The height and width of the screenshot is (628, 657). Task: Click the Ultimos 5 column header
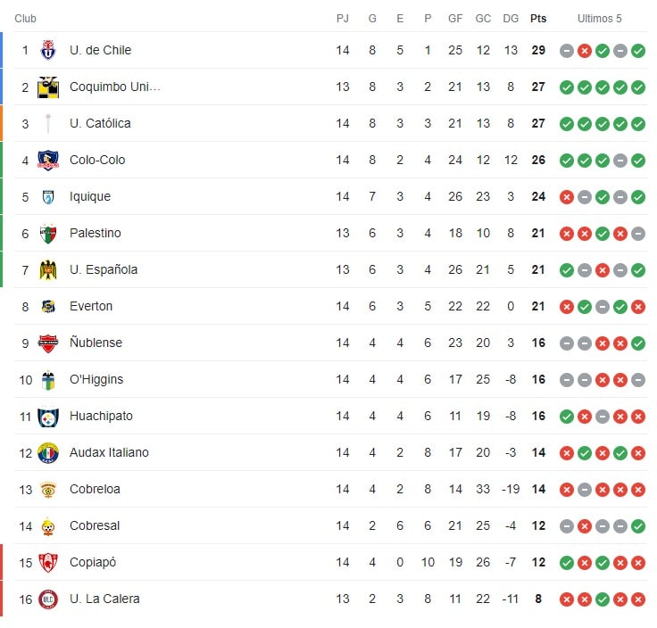coord(600,19)
